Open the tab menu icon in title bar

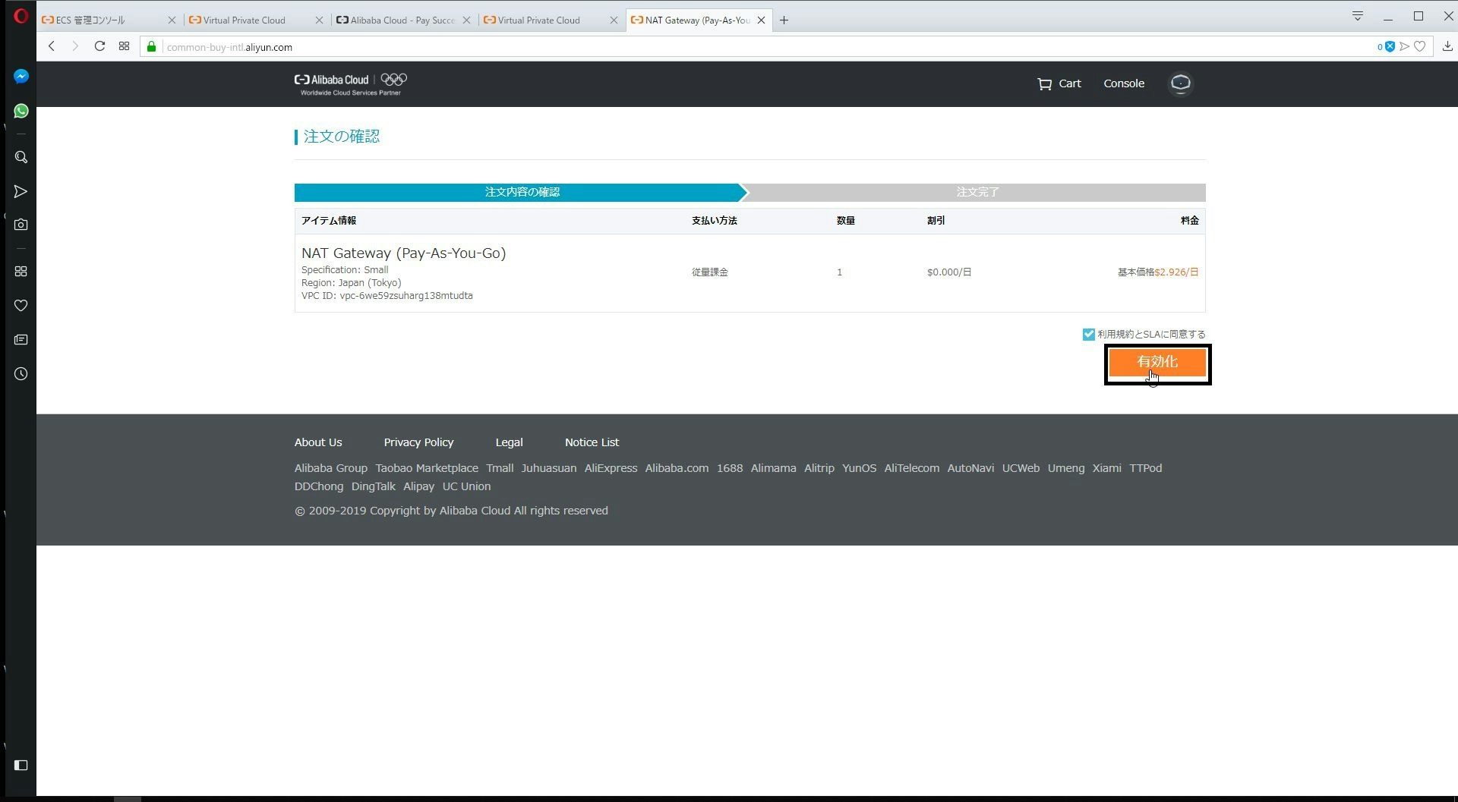coord(1358,16)
